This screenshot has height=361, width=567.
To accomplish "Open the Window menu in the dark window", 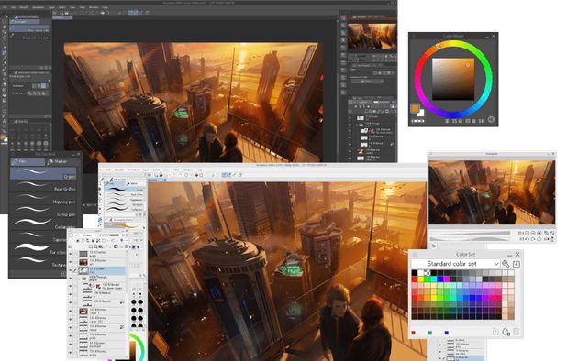I will coord(94,7).
